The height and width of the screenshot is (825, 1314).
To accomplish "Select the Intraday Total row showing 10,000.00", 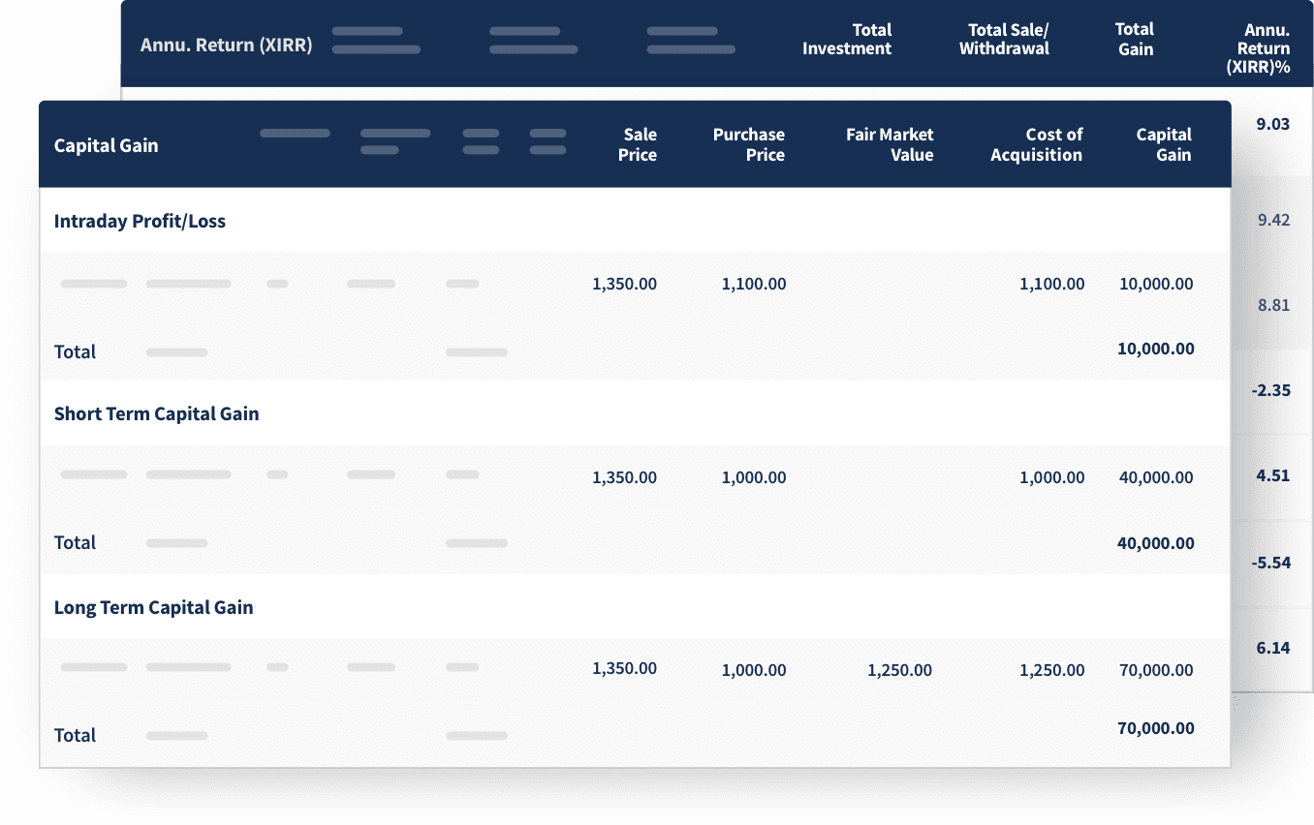I will 1155,349.
